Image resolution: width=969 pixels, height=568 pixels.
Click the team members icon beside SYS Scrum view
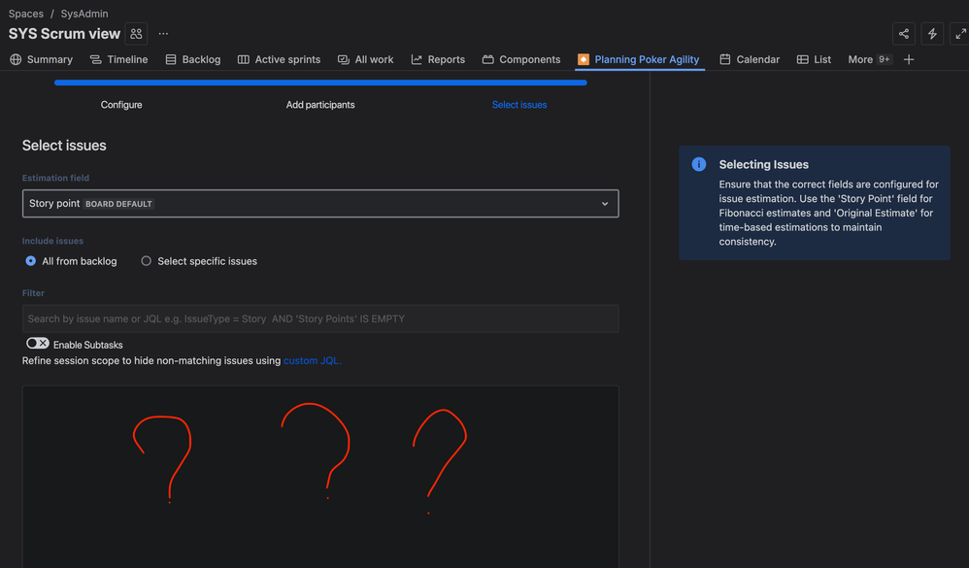click(136, 34)
